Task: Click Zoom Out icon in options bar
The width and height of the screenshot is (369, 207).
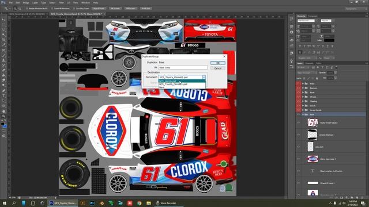Action: 20,9
